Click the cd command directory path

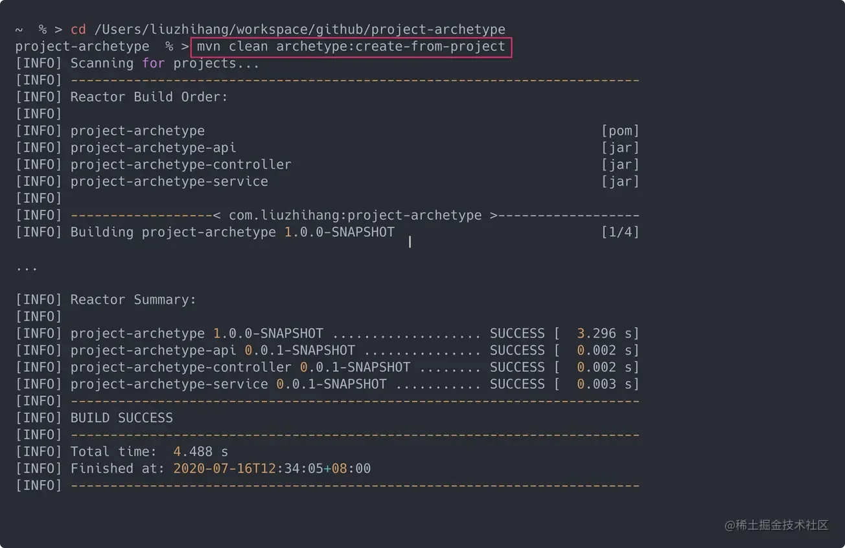tap(300, 30)
